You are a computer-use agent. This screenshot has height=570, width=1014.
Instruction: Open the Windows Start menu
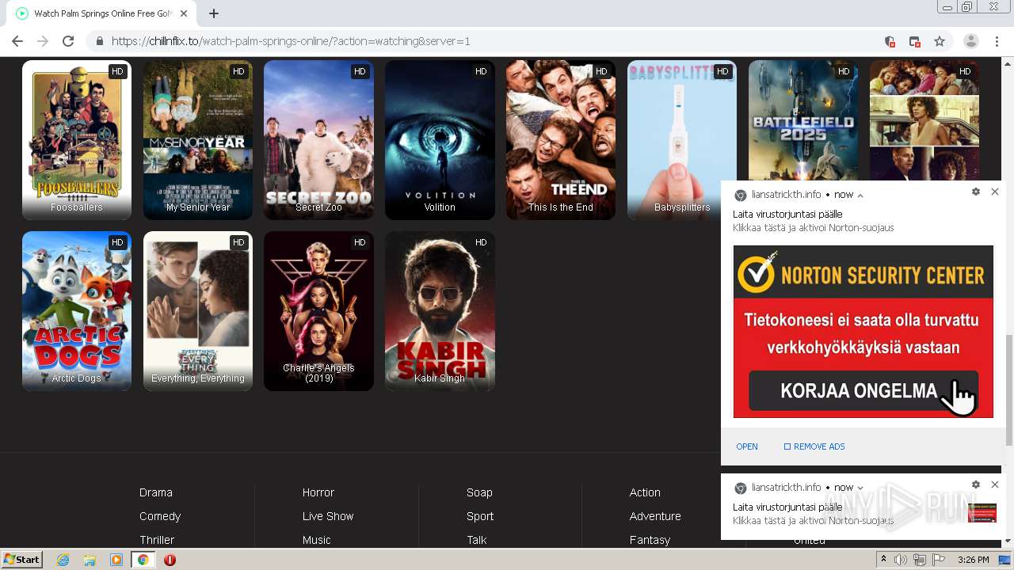(21, 560)
